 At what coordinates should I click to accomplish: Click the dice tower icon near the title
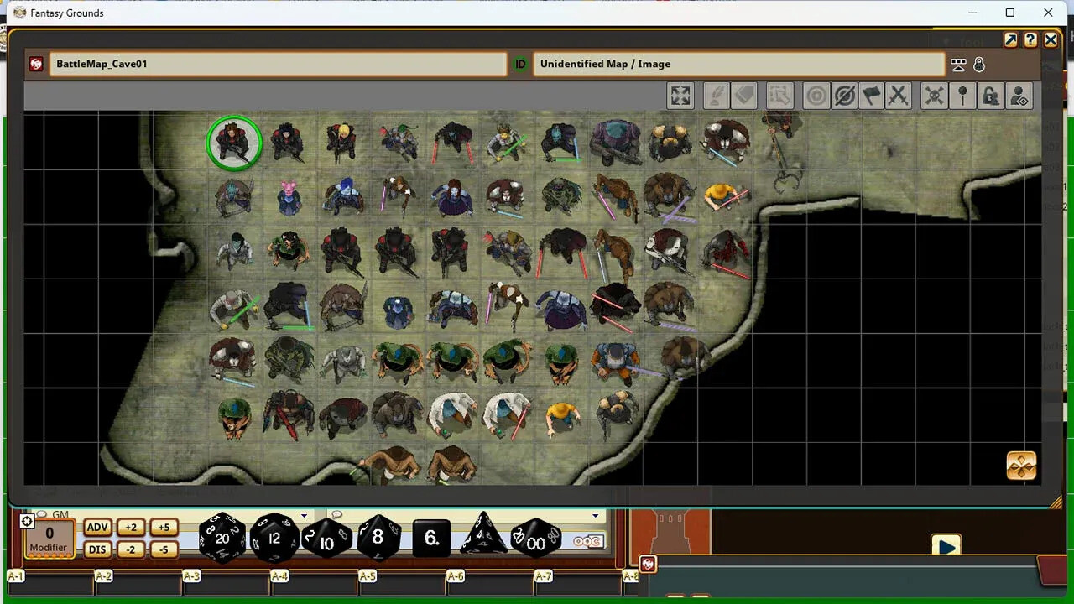tap(958, 64)
